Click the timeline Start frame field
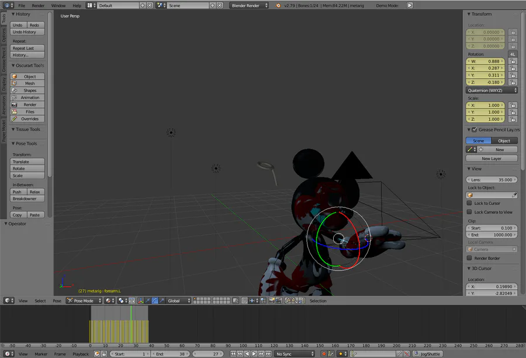526x358 pixels. [x=130, y=354]
